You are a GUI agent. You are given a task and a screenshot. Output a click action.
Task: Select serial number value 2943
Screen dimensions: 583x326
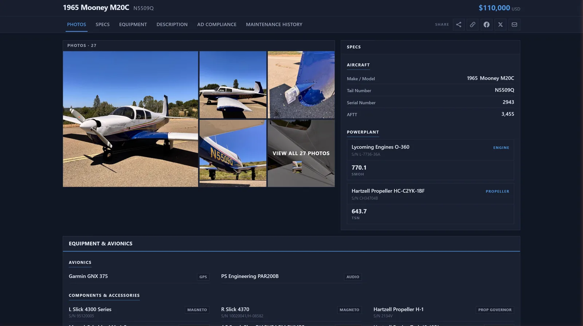(508, 102)
